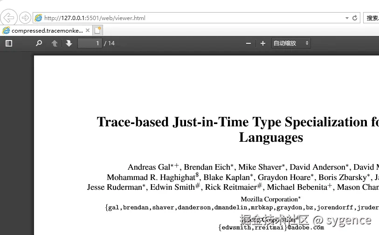Click the 'Mozilla Corporation' affiliation text

(x=269, y=199)
